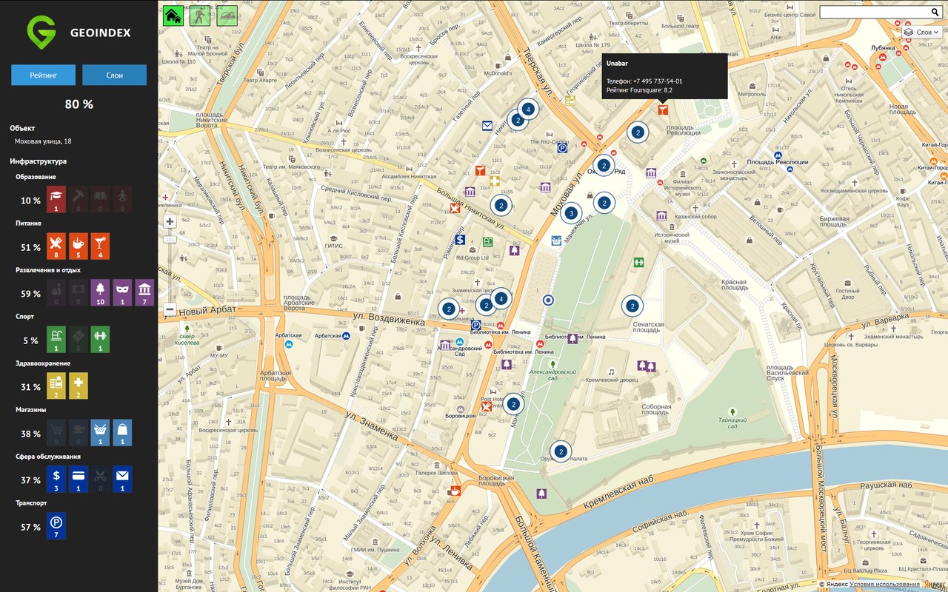Screen dimensions: 948x592
Task: Click the zoom level slider handle
Action: click(170, 239)
